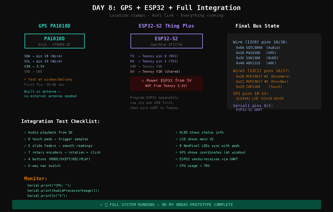Click 'Wire1 (I2C1) pins 16/17:' label
This screenshot has width=333, height=212.
pyautogui.click(x=262, y=71)
